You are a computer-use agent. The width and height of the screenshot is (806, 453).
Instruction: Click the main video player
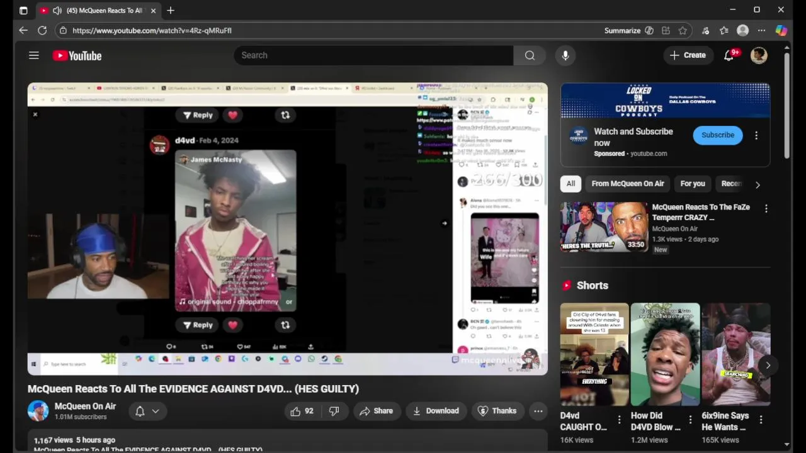pyautogui.click(x=287, y=228)
